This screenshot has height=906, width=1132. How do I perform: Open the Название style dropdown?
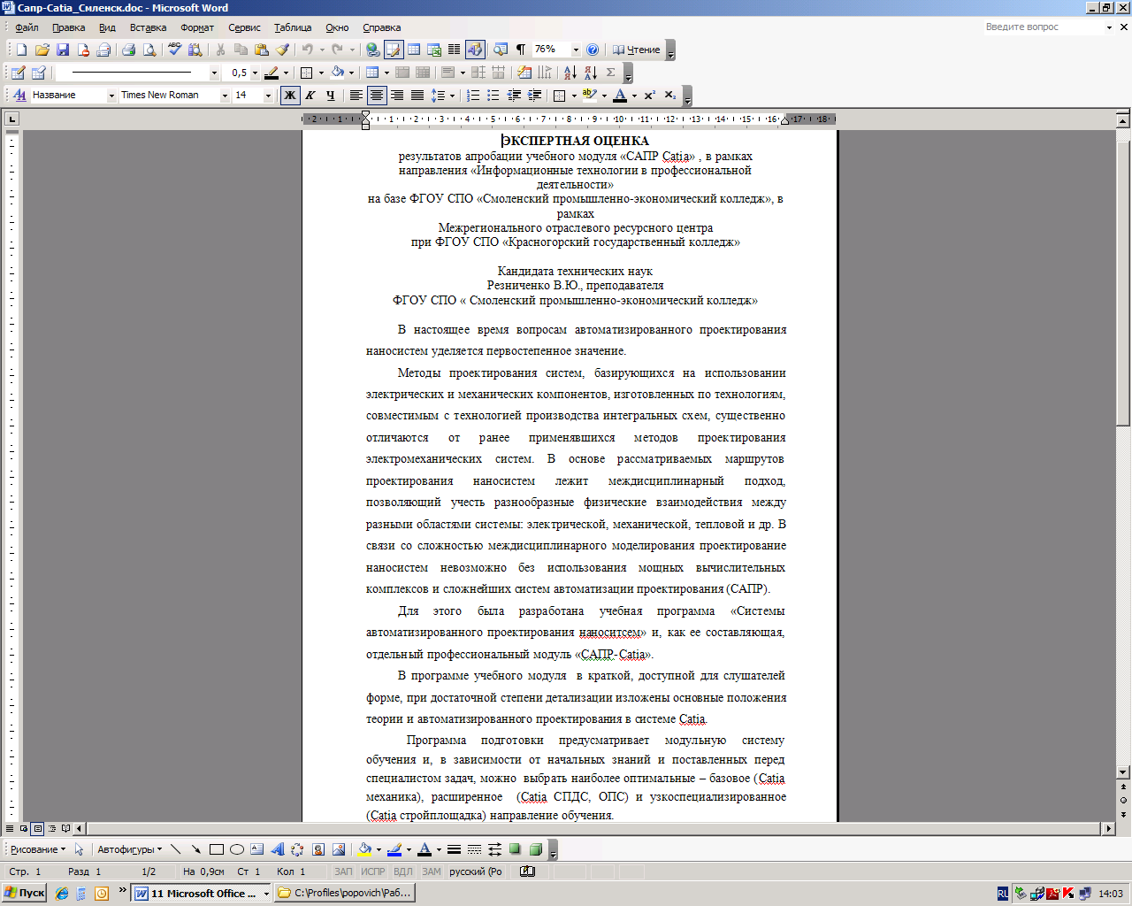click(x=111, y=96)
